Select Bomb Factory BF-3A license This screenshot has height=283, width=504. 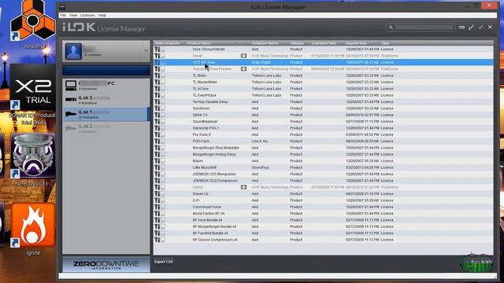point(324,213)
